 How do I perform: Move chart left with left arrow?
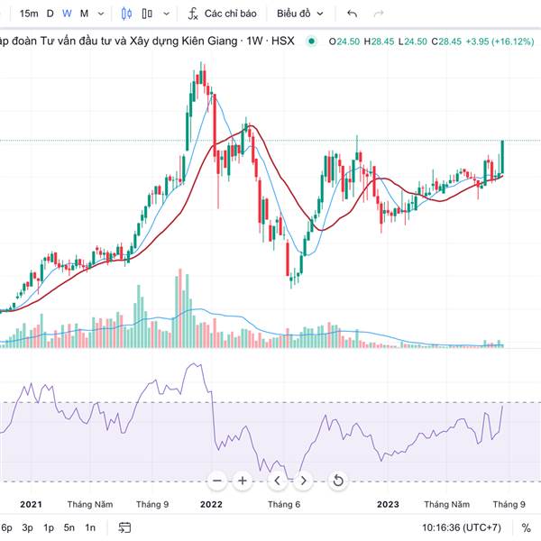pos(277,481)
